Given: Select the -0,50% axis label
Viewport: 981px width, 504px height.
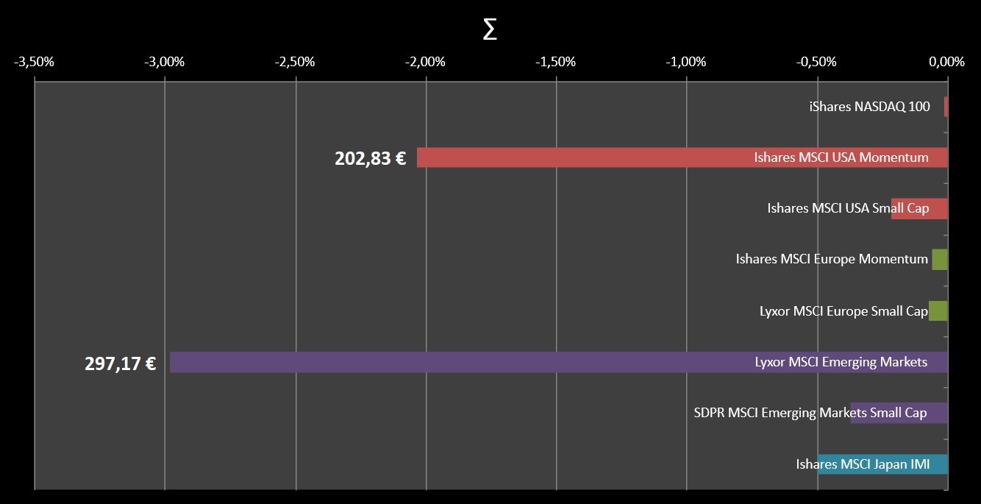Looking at the screenshot, I should tap(817, 62).
